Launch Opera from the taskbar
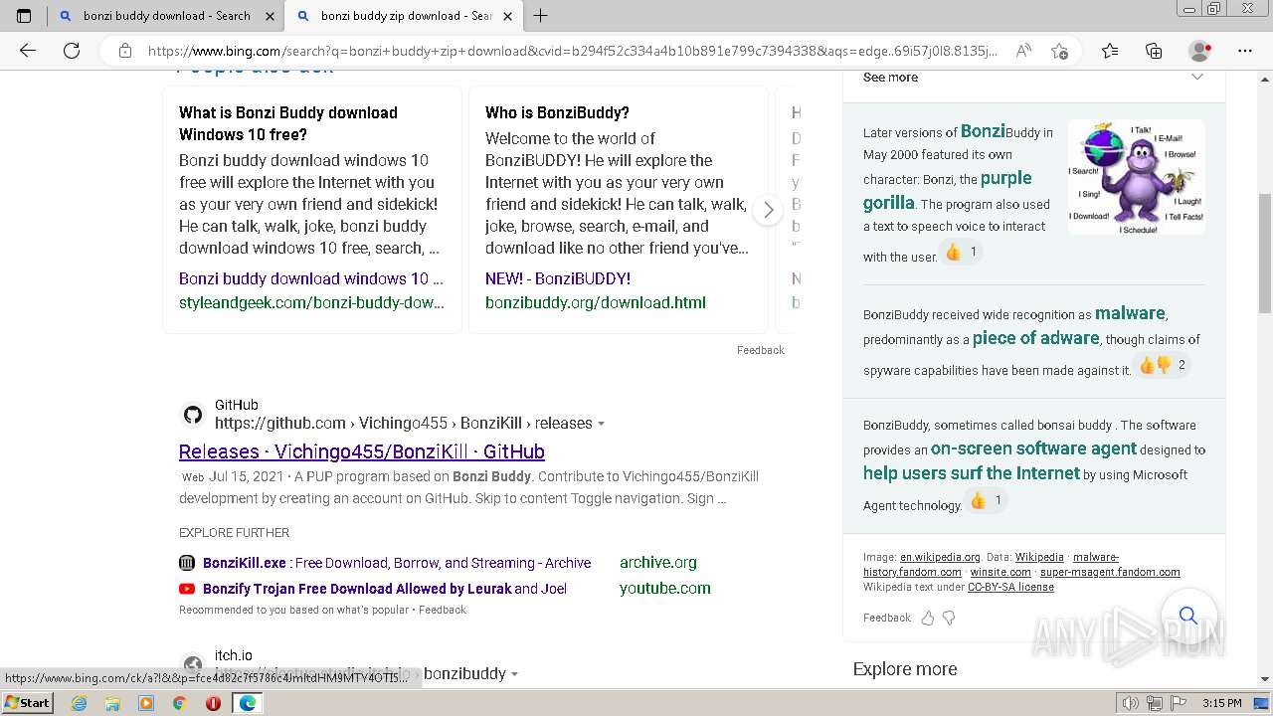The height and width of the screenshot is (716, 1273). pyautogui.click(x=213, y=703)
